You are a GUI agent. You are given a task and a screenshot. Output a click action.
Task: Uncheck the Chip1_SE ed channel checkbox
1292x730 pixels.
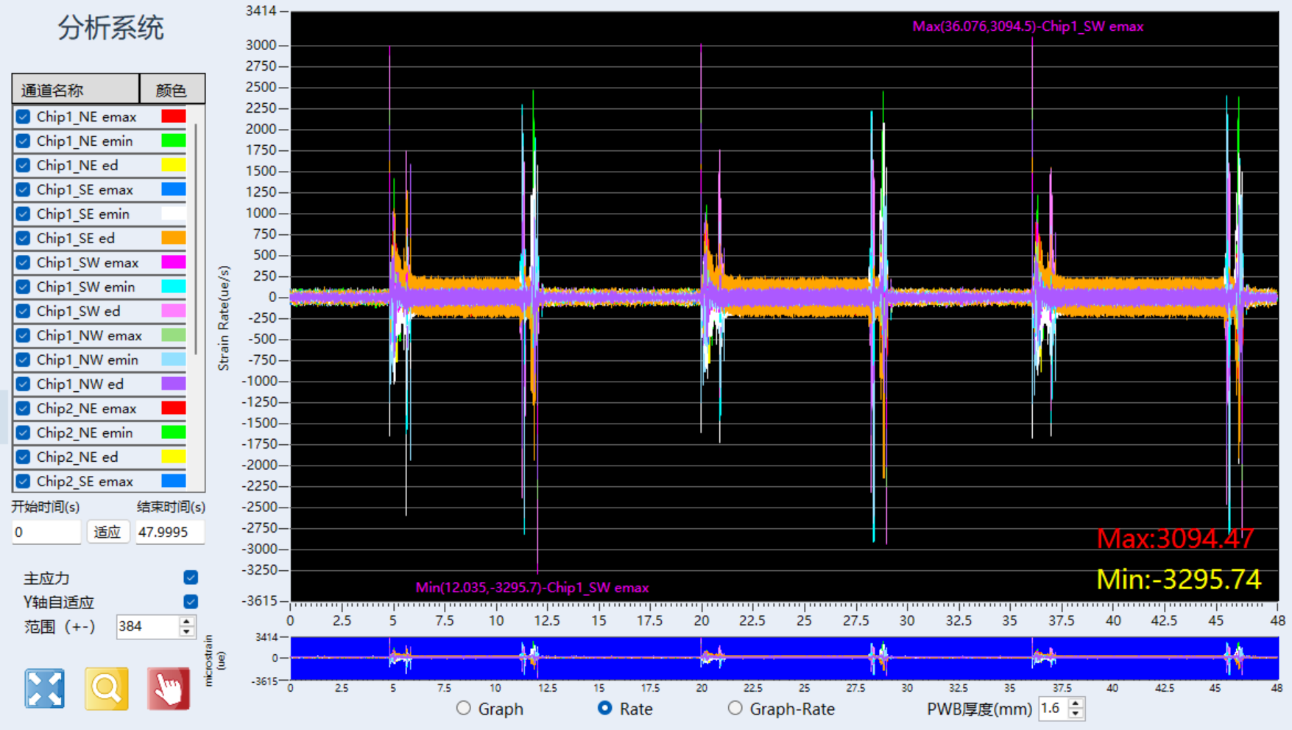click(24, 238)
